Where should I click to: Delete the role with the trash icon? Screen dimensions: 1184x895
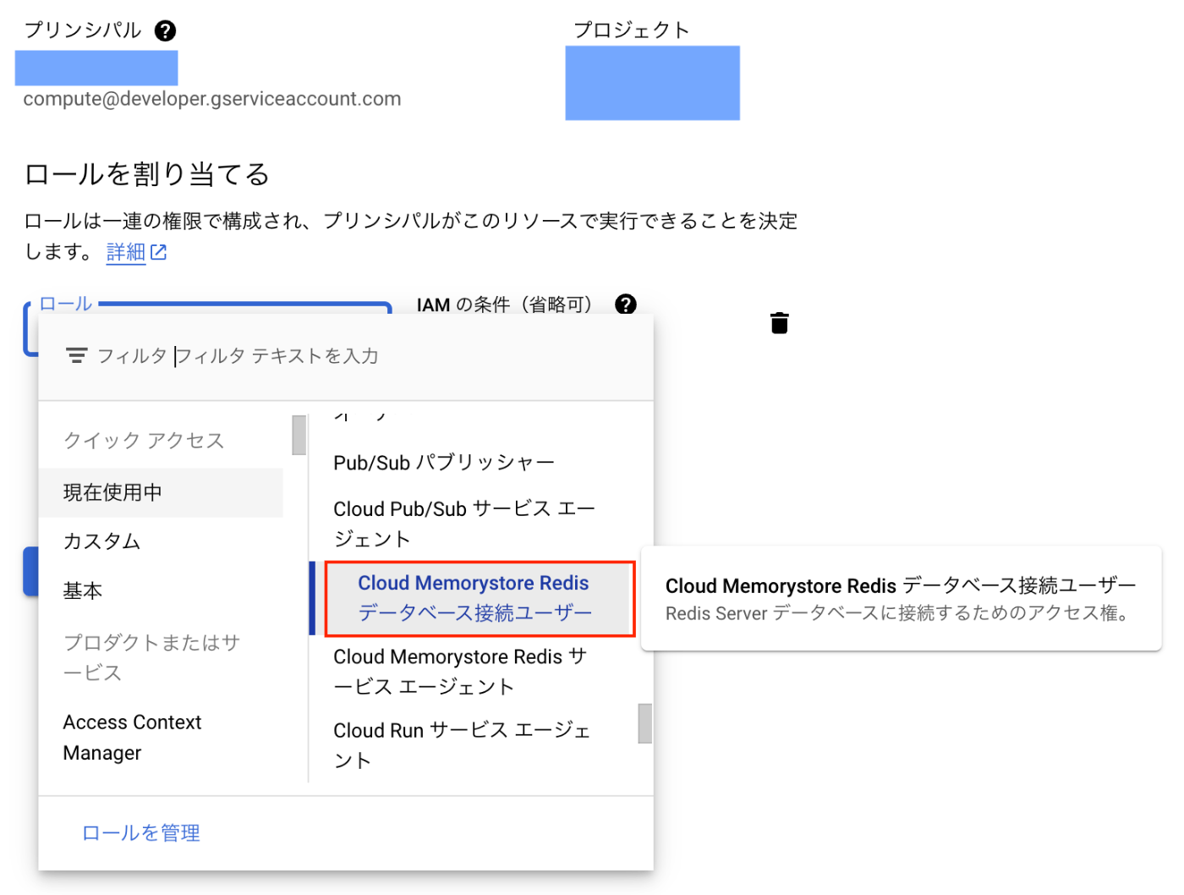pos(780,323)
